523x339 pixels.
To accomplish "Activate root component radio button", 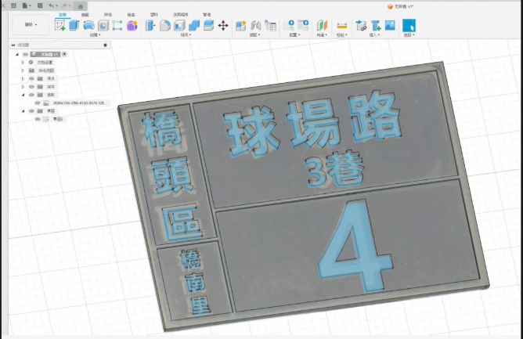I will tap(64, 54).
